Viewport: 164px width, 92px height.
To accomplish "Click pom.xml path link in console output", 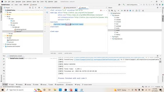I will [x=97, y=60].
